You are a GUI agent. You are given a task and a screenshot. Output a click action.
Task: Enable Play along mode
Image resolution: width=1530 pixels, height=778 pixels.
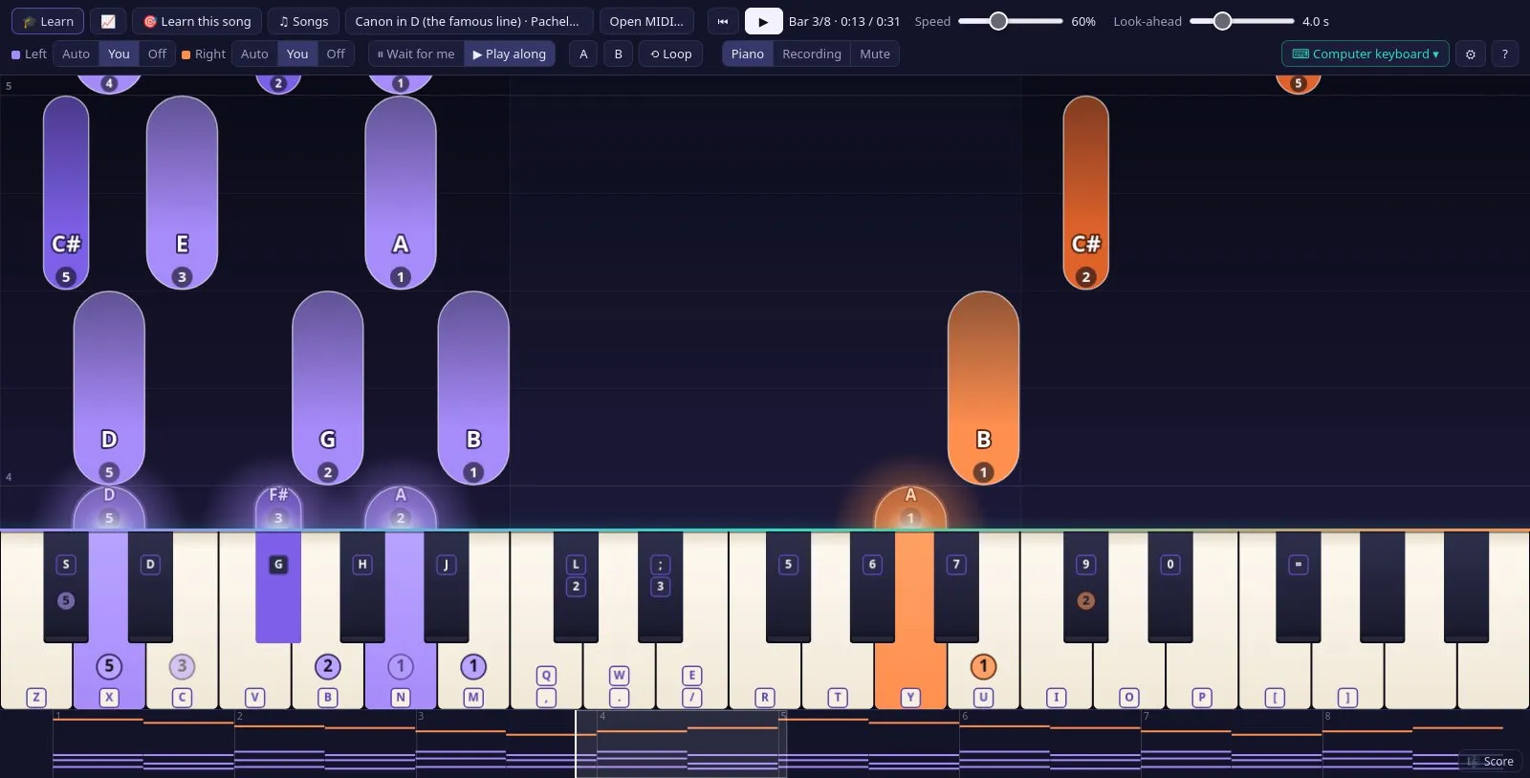pos(509,54)
